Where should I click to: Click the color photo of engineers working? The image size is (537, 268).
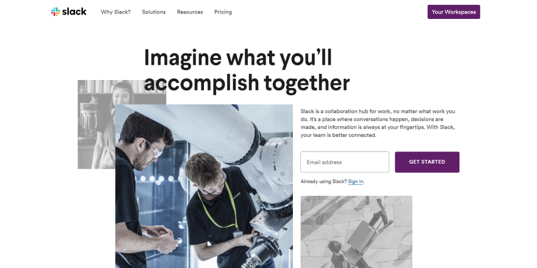204,186
